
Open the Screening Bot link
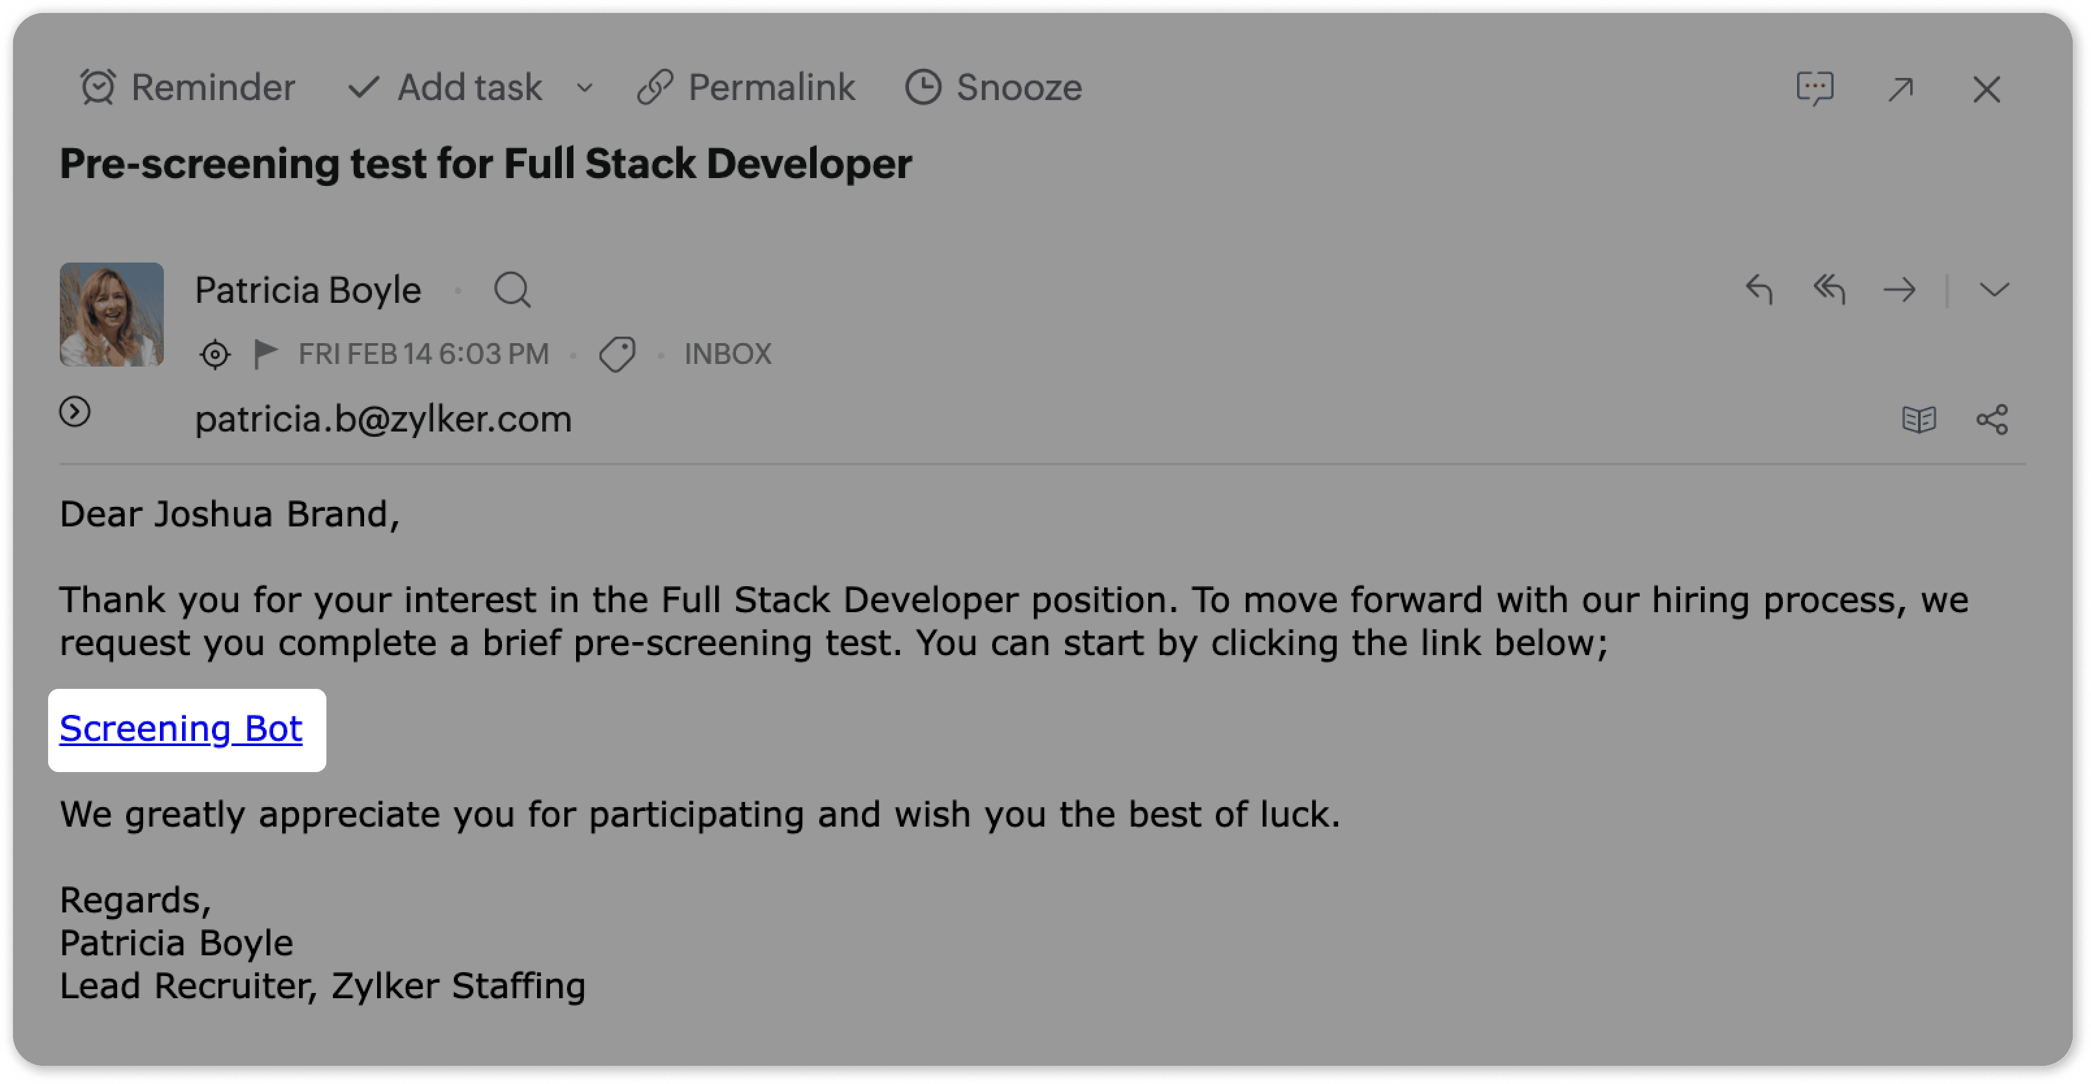tap(181, 729)
